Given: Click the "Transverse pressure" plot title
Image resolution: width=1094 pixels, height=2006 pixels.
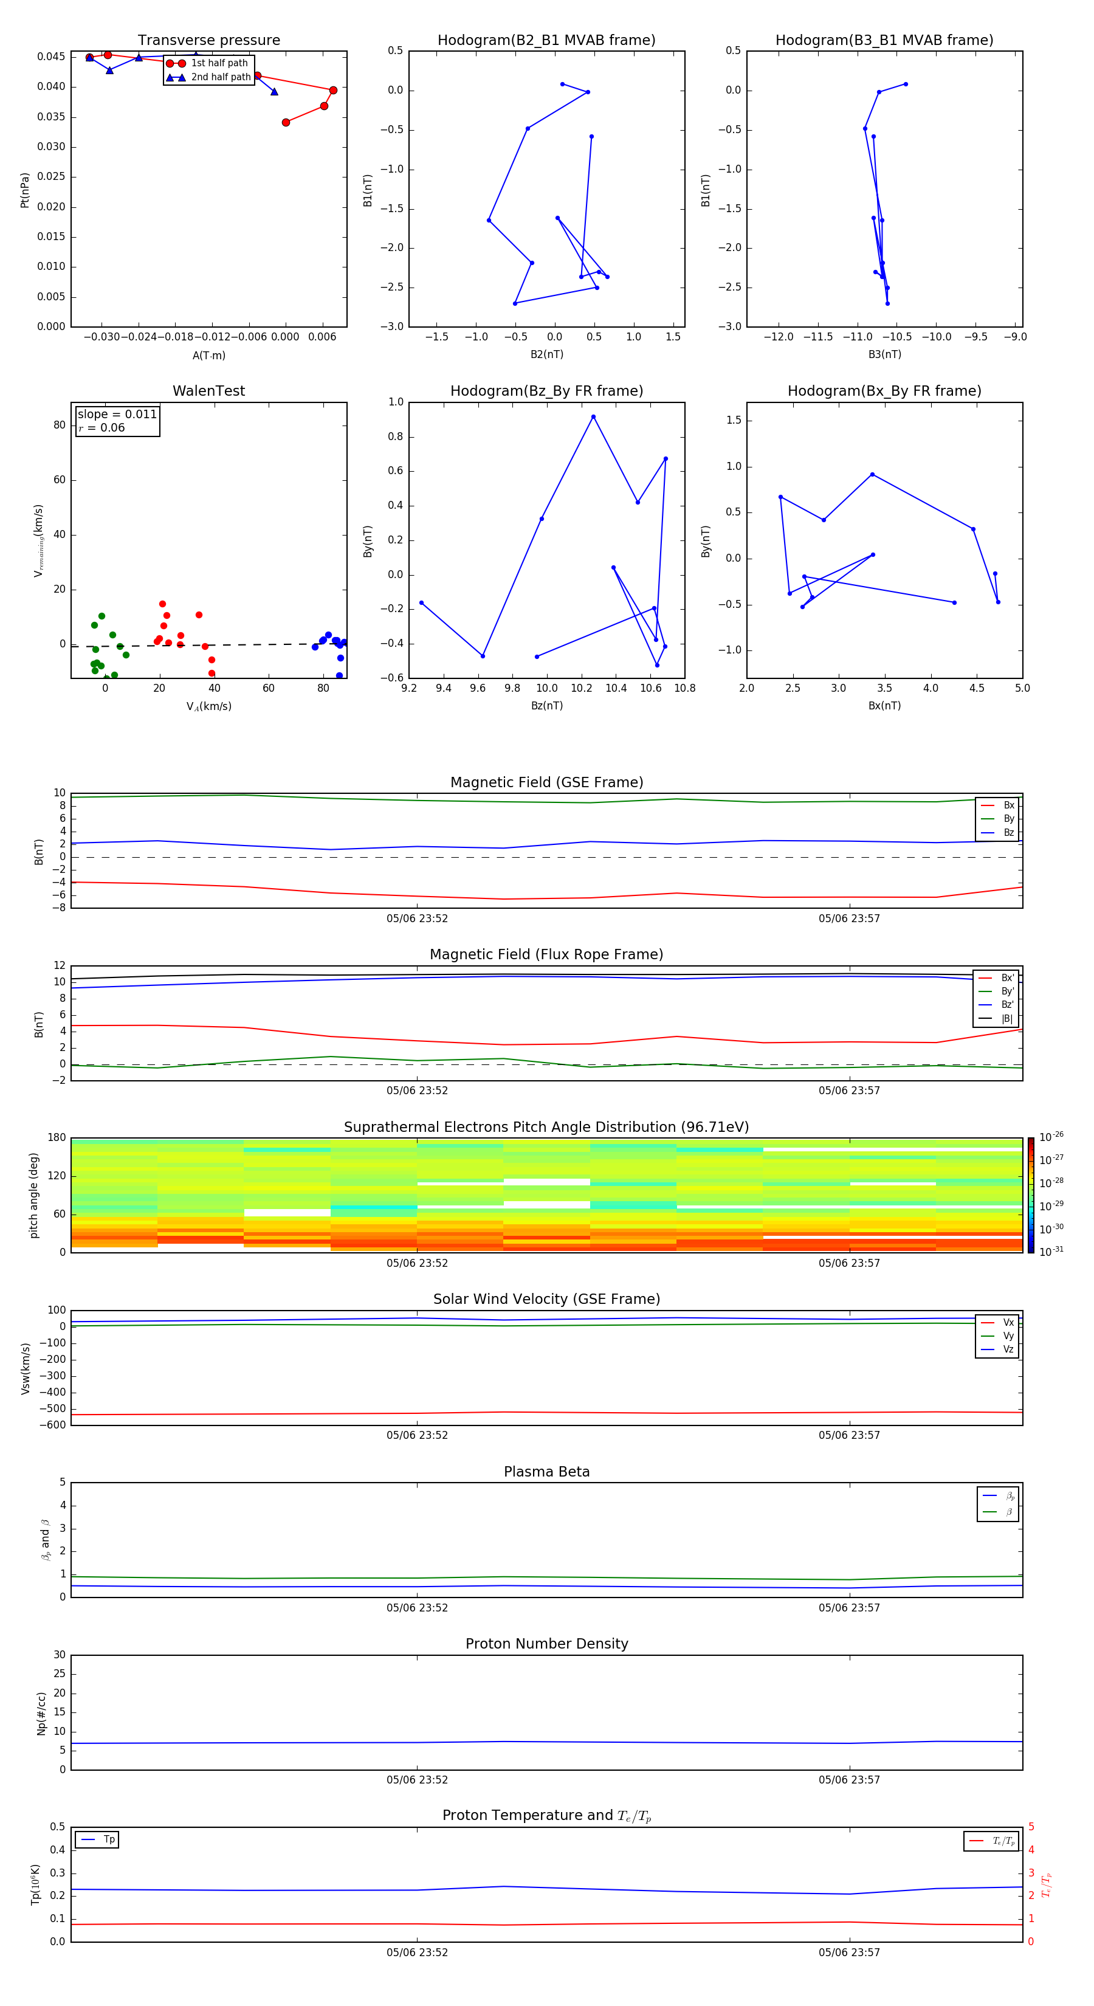Looking at the screenshot, I should coord(208,41).
